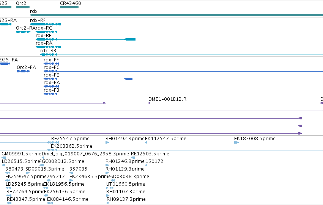Select the Orc2-PA protein-coding feature
Viewport: 323px width, 205px height.
pos(23,71)
